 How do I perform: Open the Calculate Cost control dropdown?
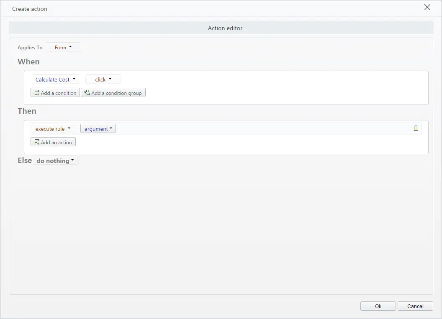pos(55,79)
